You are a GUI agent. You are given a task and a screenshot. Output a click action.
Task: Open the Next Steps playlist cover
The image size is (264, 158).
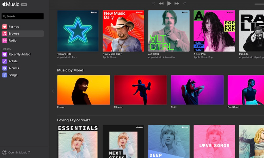(123, 141)
